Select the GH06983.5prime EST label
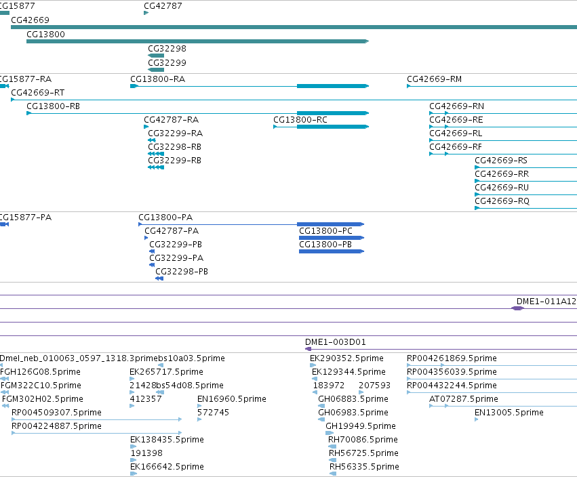The image size is (577, 477). 353,413
